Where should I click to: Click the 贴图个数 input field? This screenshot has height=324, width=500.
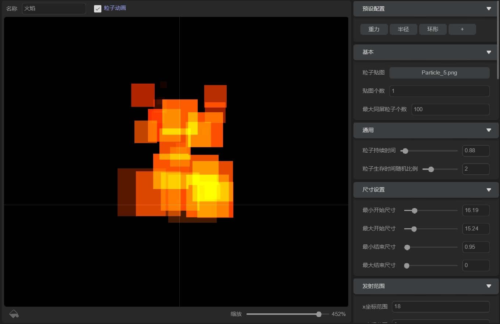[x=439, y=91]
